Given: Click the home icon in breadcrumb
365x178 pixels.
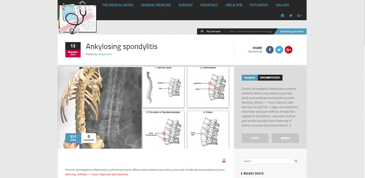Looking at the screenshot, I should 202,31.
